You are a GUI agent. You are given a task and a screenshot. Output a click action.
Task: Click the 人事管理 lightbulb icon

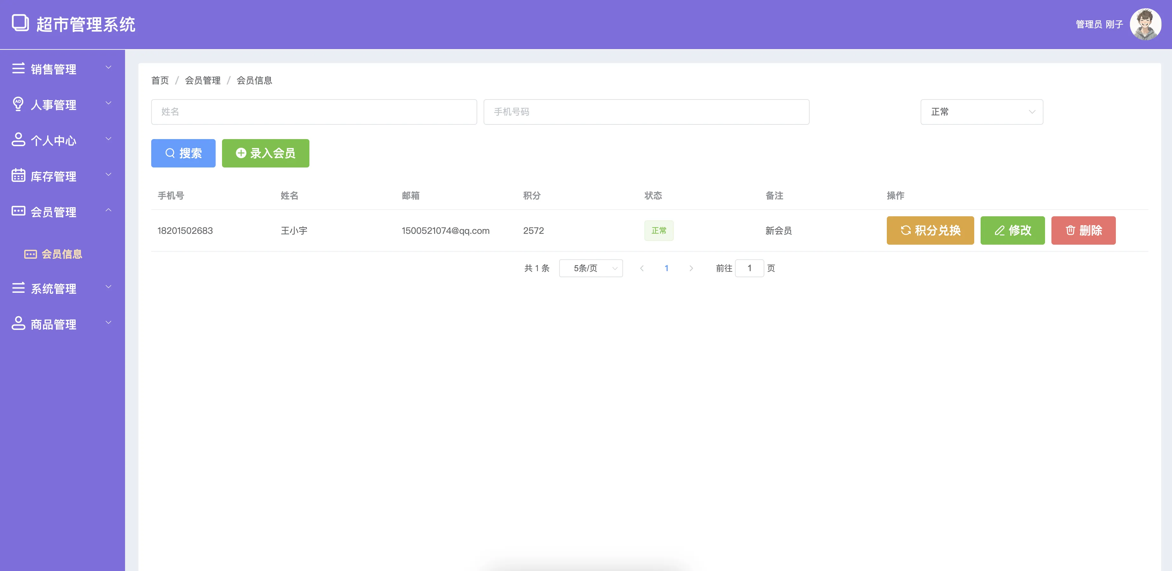coord(18,104)
